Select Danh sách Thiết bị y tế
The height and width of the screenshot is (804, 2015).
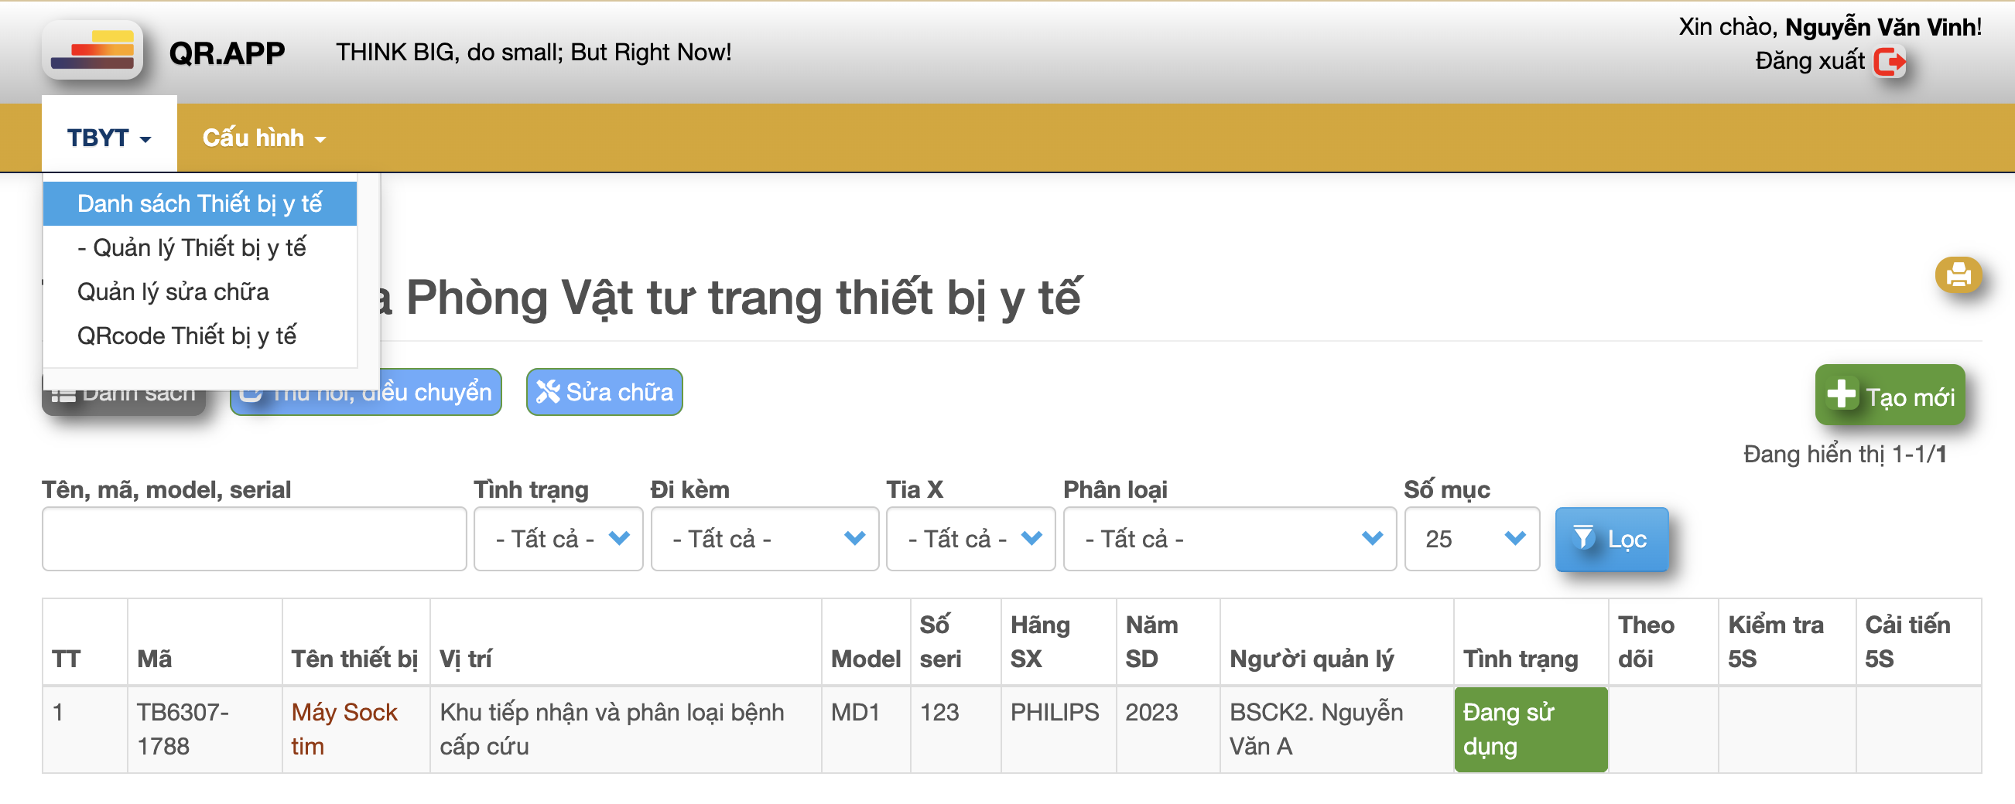coord(200,204)
